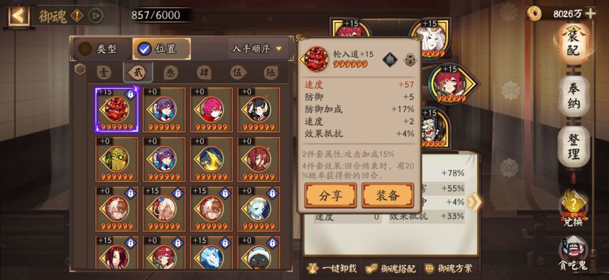Add coins with the plus icon

point(590,14)
